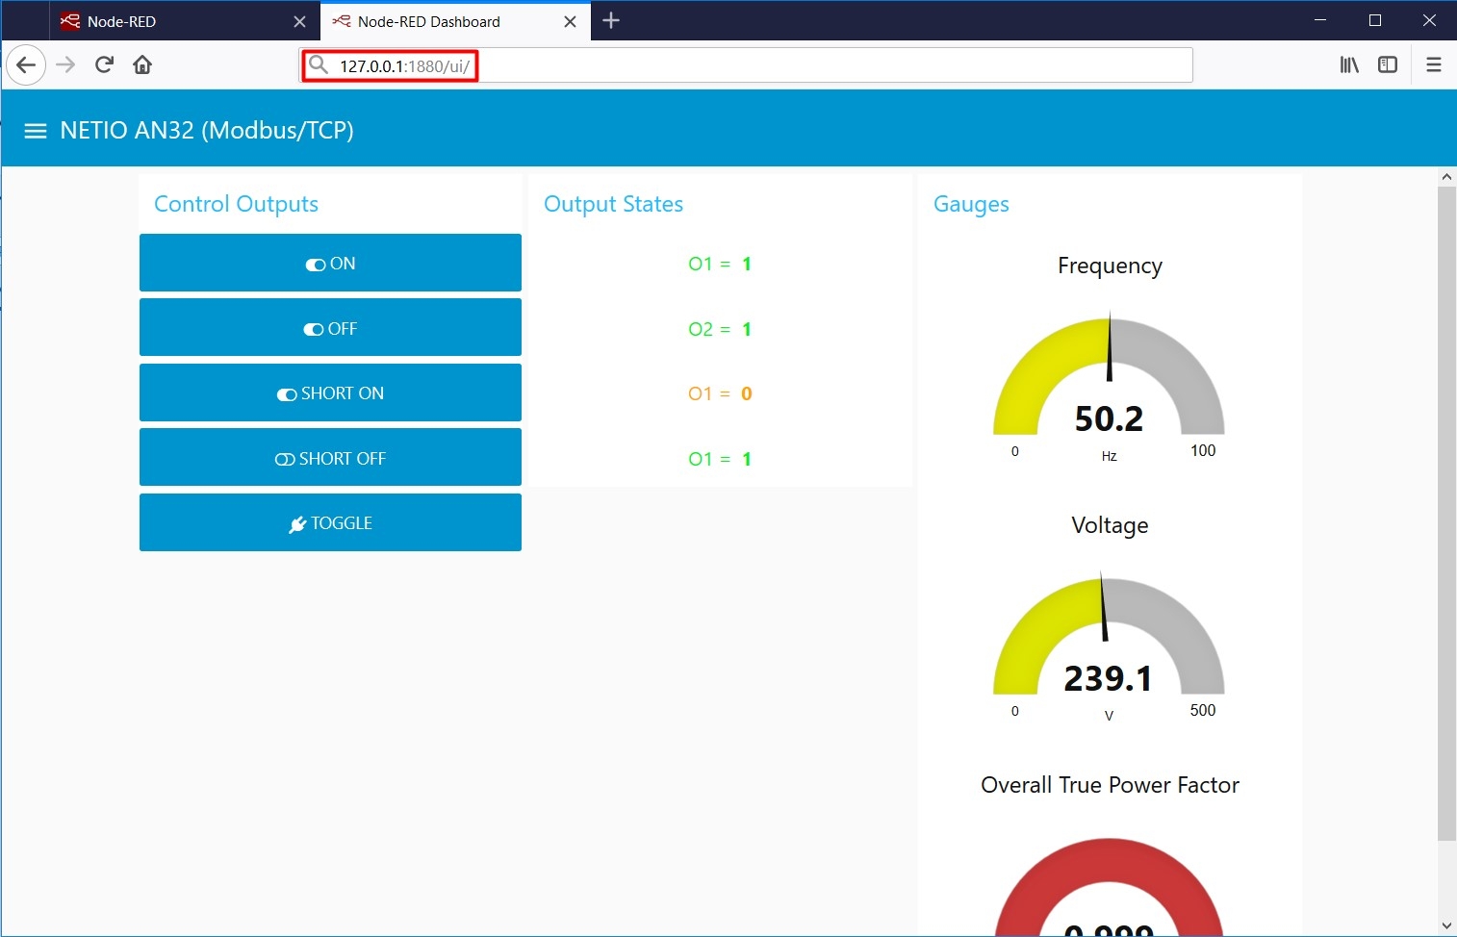The image size is (1457, 937).
Task: Toggle the browser sidebar icon
Action: [1388, 64]
